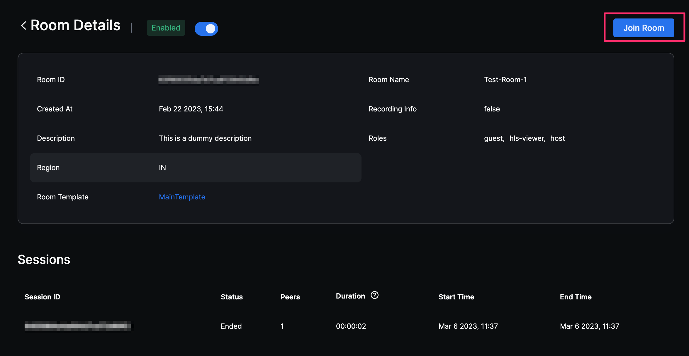The height and width of the screenshot is (356, 689).
Task: Click the green Enabled status badge
Action: [166, 28]
